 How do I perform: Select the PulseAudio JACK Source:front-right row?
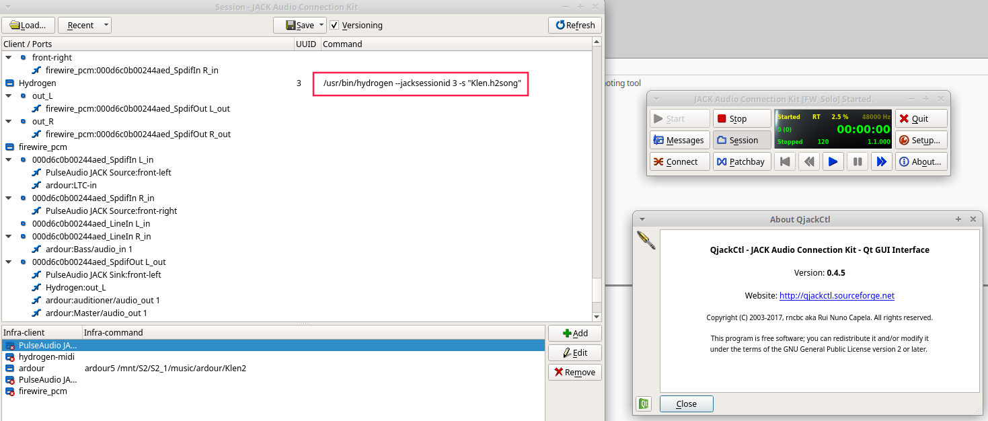coord(112,210)
